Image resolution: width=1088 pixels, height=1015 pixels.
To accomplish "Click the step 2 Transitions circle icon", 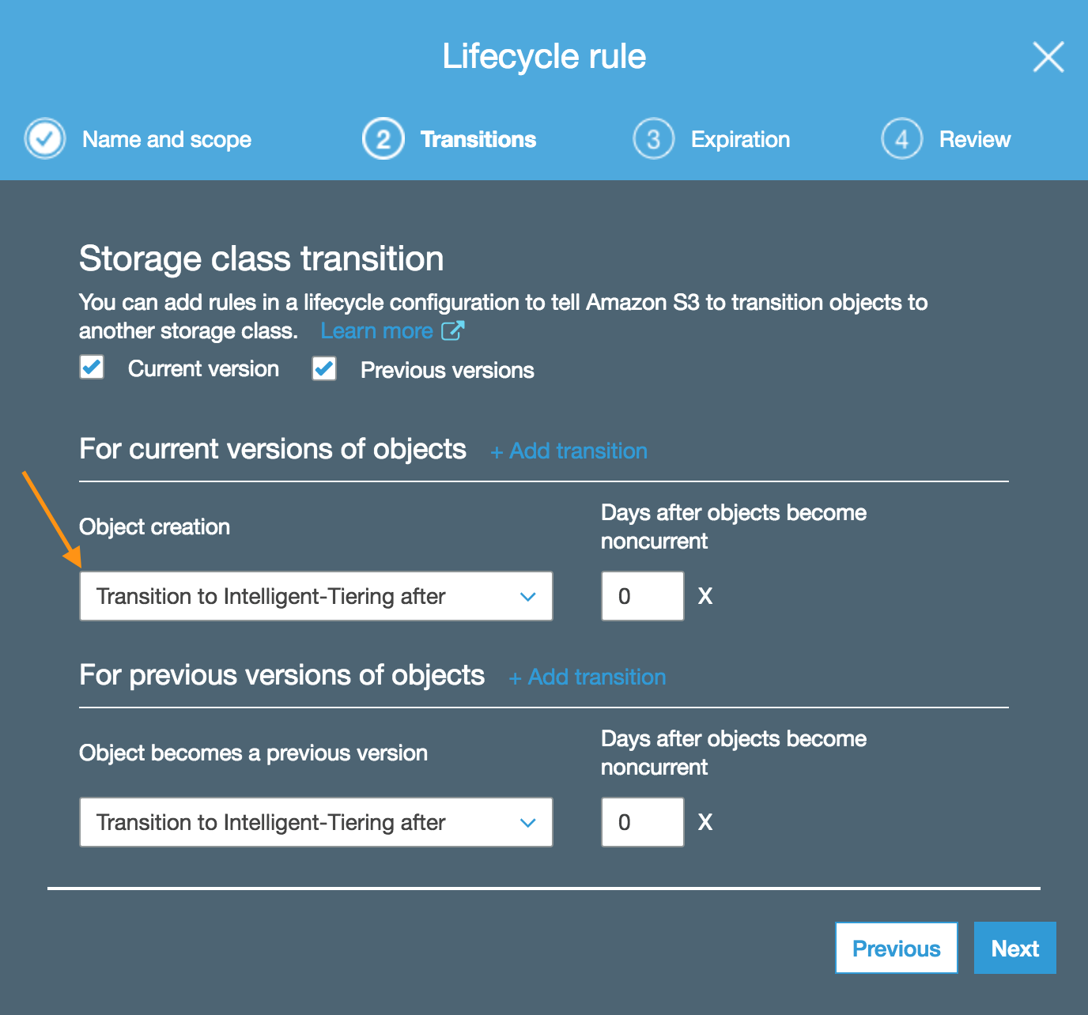I will coord(383,139).
